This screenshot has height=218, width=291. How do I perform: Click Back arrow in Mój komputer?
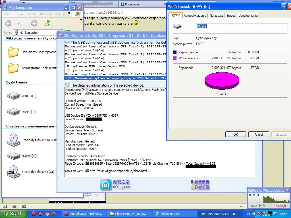click(8, 23)
